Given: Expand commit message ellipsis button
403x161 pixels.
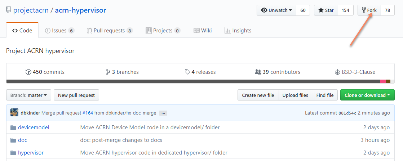Looking at the screenshot, I should pyautogui.click(x=163, y=113).
